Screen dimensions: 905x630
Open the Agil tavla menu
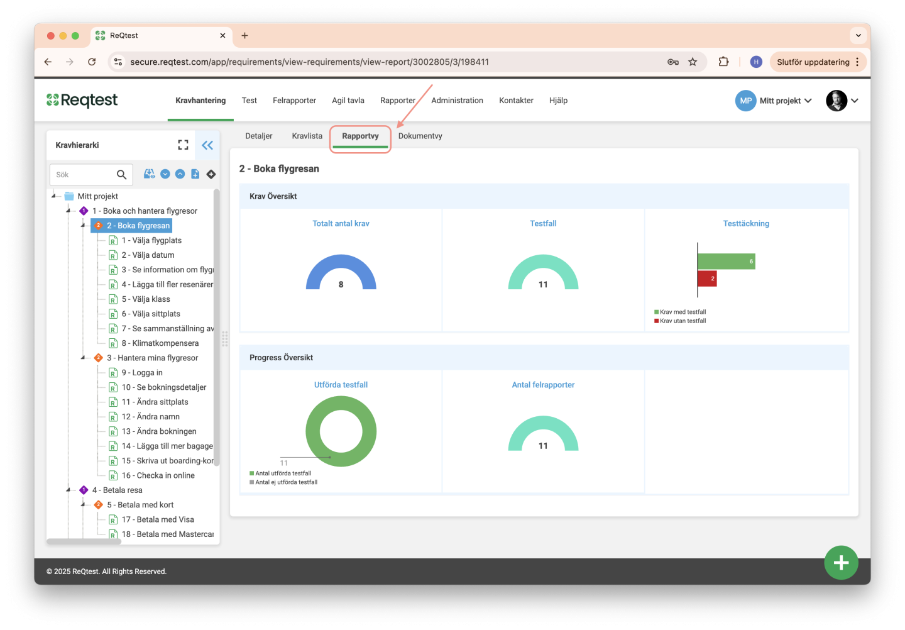[348, 101]
